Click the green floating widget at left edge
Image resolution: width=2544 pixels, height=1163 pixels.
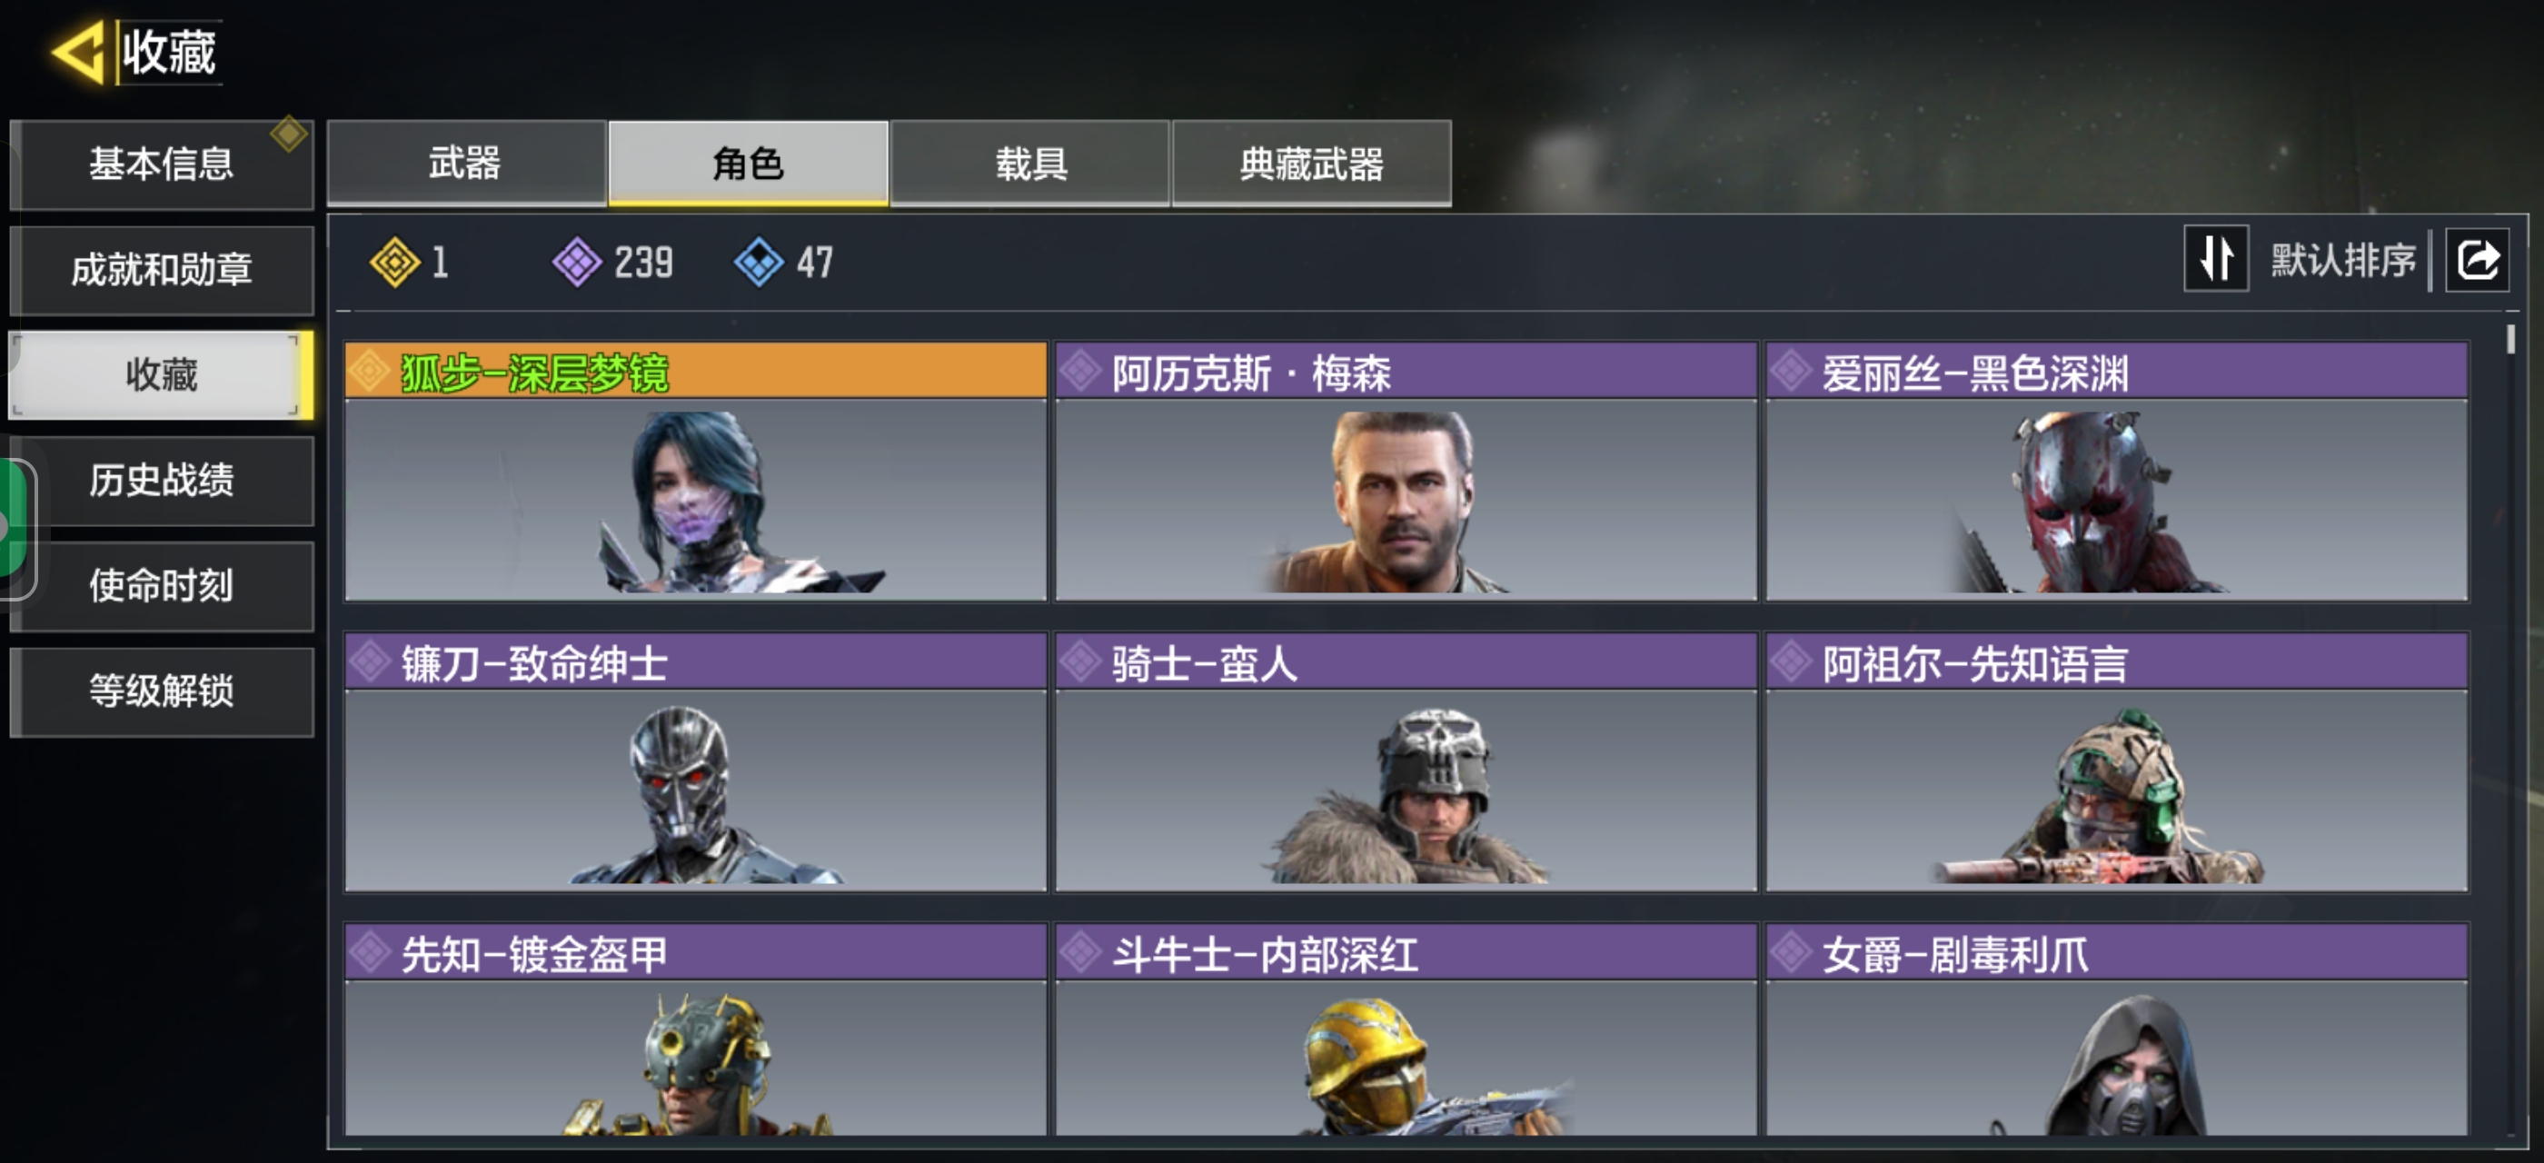14,528
